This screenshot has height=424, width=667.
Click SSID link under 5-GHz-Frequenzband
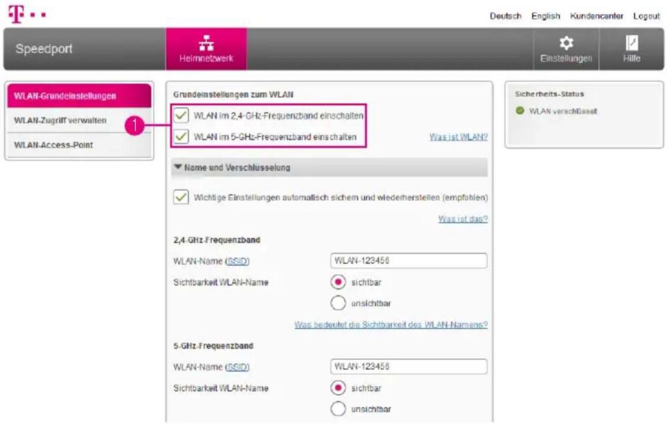pyautogui.click(x=238, y=367)
